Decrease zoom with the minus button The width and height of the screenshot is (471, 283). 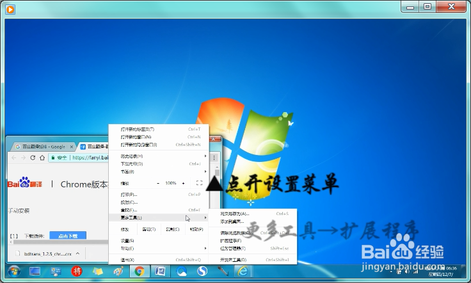click(158, 183)
